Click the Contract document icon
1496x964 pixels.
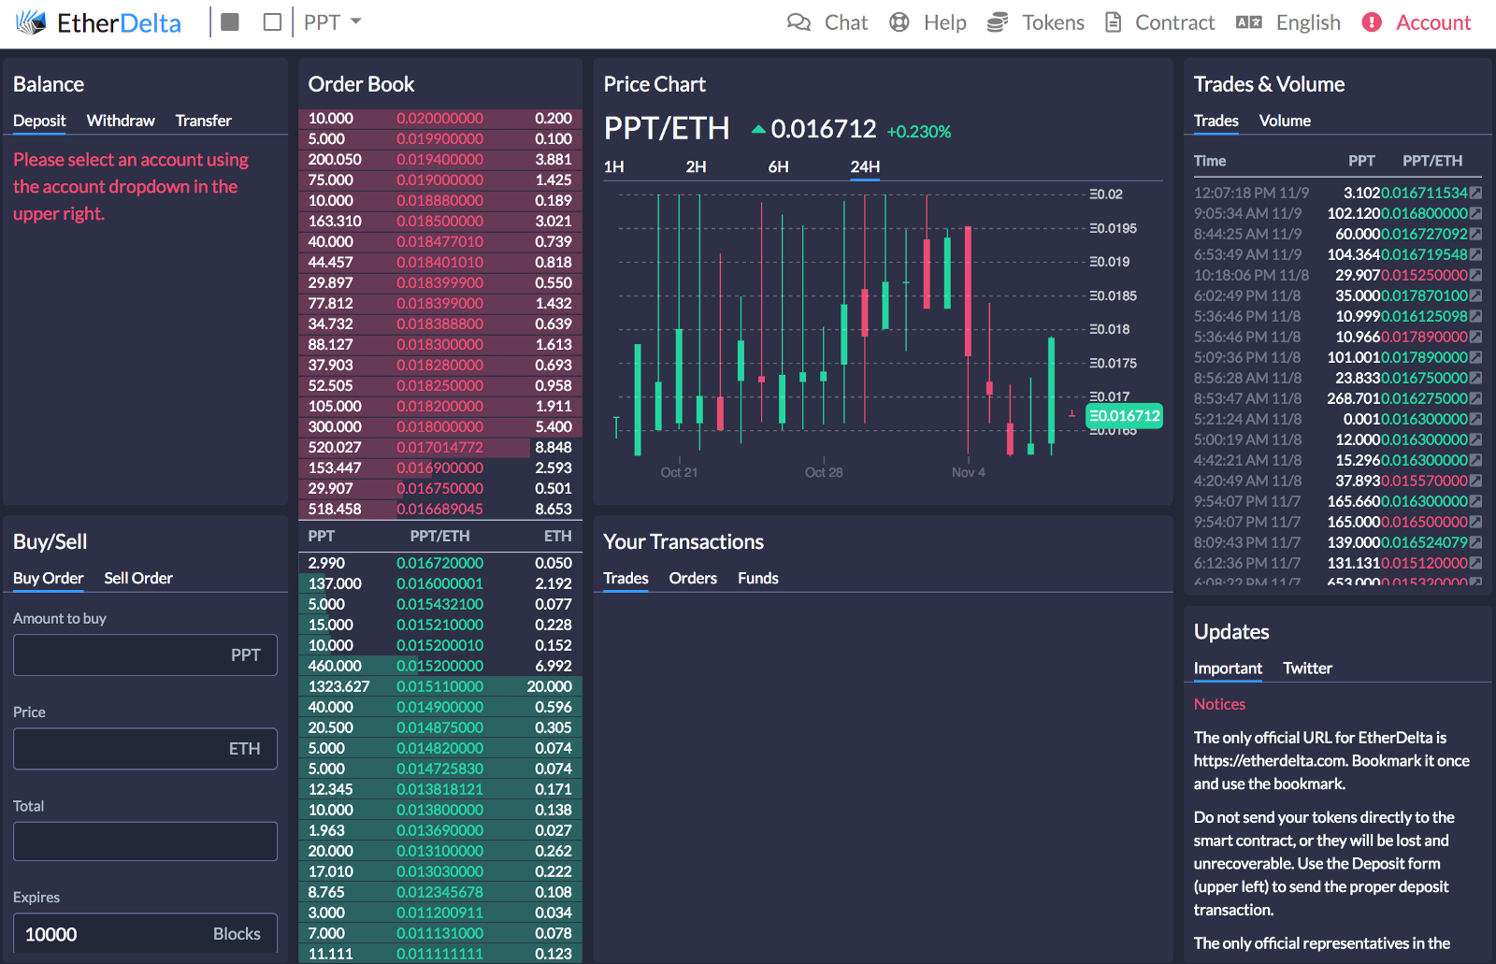1113,22
